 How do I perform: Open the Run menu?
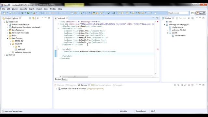[46, 9]
